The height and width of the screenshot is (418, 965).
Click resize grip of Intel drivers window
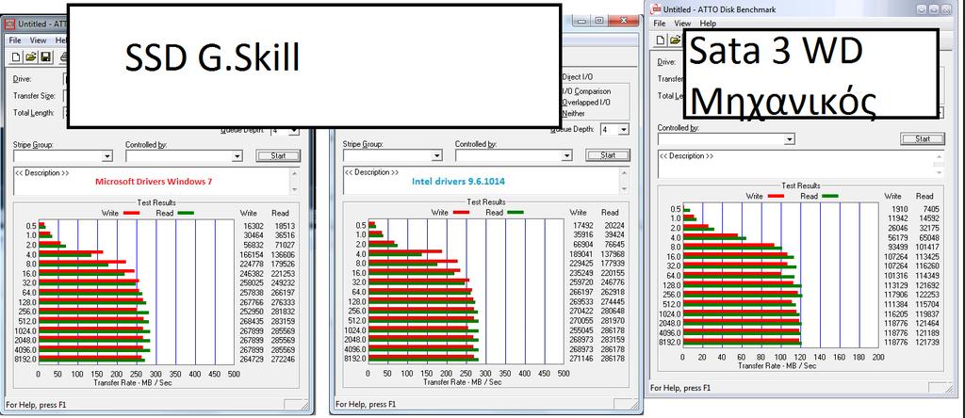click(x=635, y=405)
